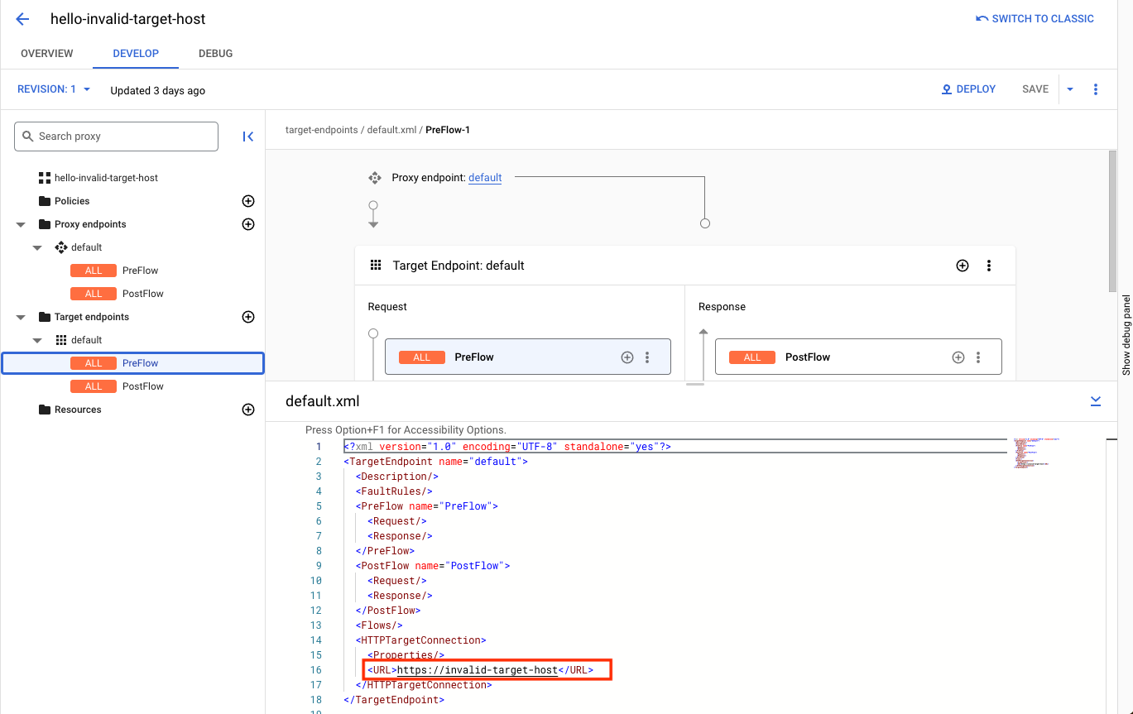Add a target endpoint with plus icon
Image resolution: width=1133 pixels, height=714 pixels.
coord(247,317)
